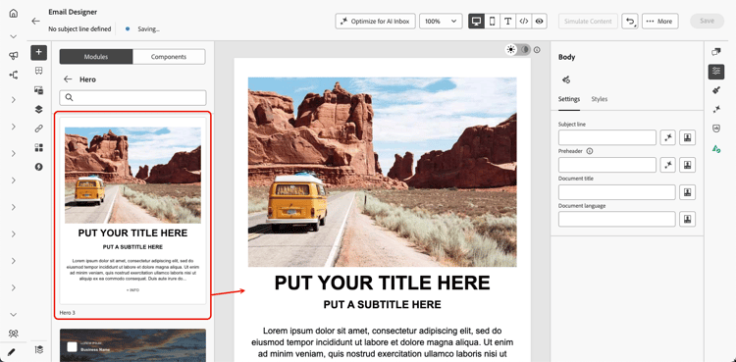The width and height of the screenshot is (736, 362).
Task: Click into the Preheader input
Action: pyautogui.click(x=607, y=165)
